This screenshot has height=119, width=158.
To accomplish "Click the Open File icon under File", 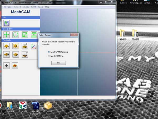I will pos(6,23).
